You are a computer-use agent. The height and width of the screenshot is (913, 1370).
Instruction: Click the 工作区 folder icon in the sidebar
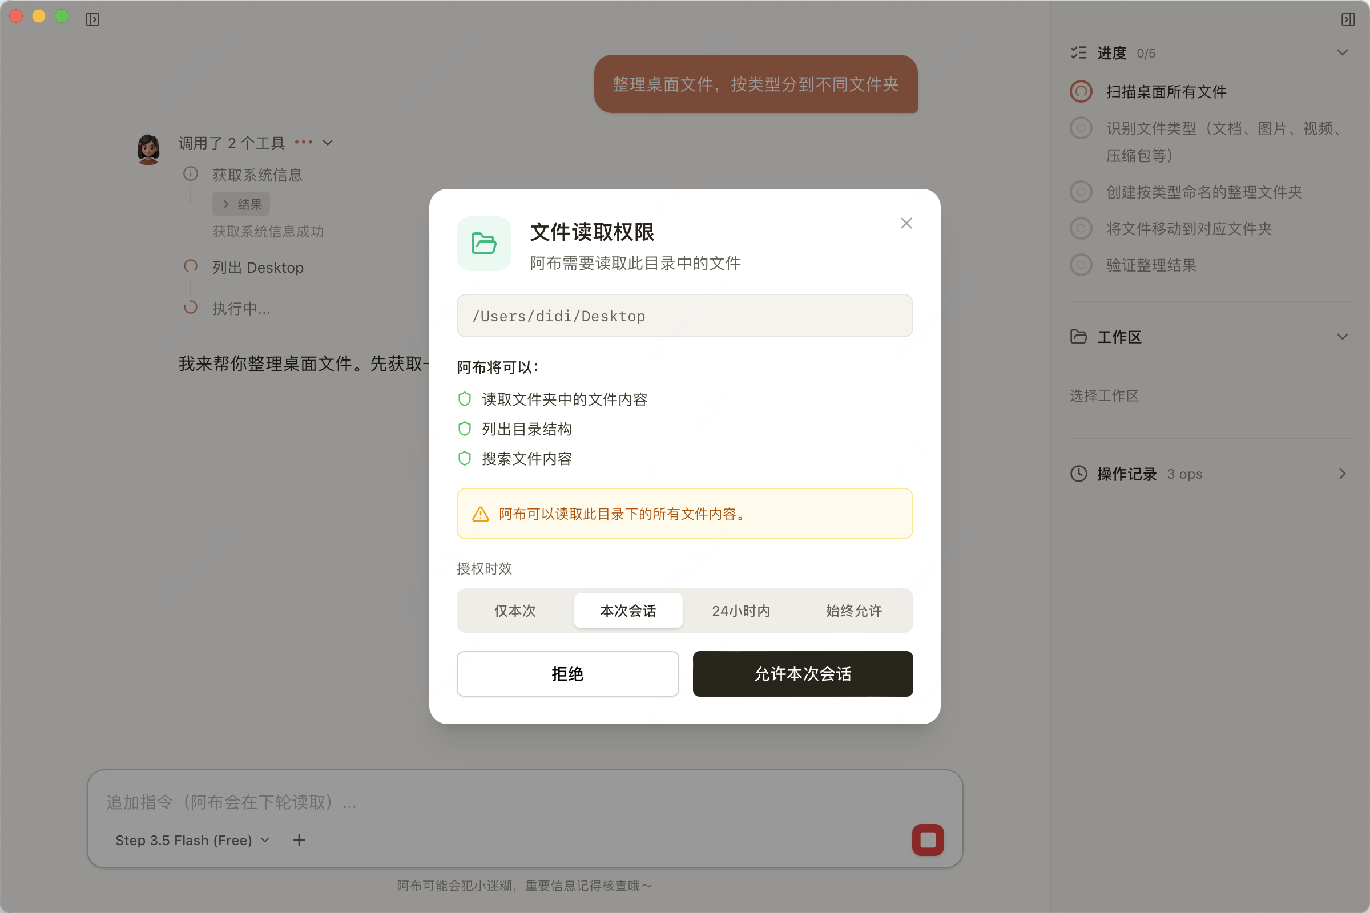coord(1079,337)
